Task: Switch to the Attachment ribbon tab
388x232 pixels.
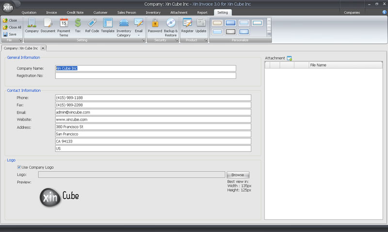Action: (178, 13)
